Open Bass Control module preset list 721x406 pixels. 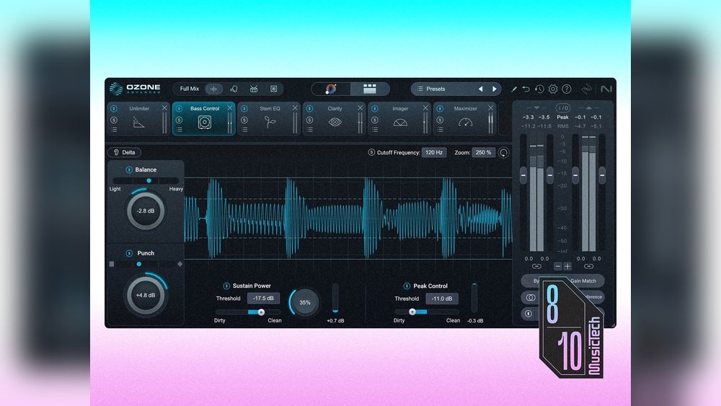[180, 130]
